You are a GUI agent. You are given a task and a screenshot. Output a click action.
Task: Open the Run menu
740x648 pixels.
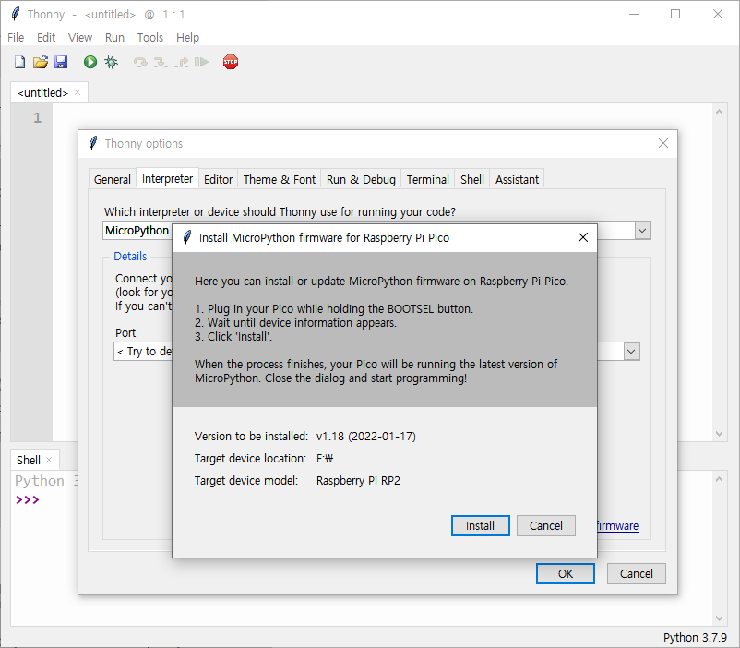pyautogui.click(x=114, y=37)
